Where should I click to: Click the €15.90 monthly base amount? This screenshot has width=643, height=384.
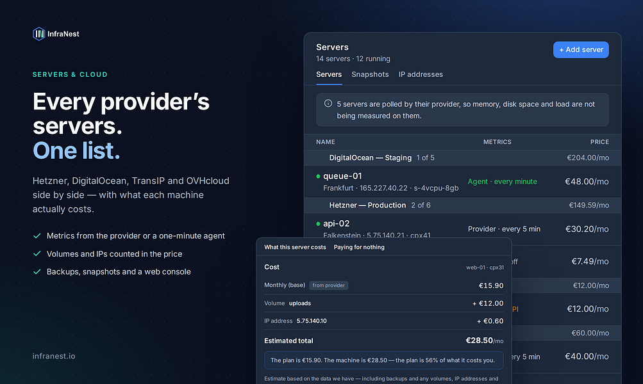(491, 285)
